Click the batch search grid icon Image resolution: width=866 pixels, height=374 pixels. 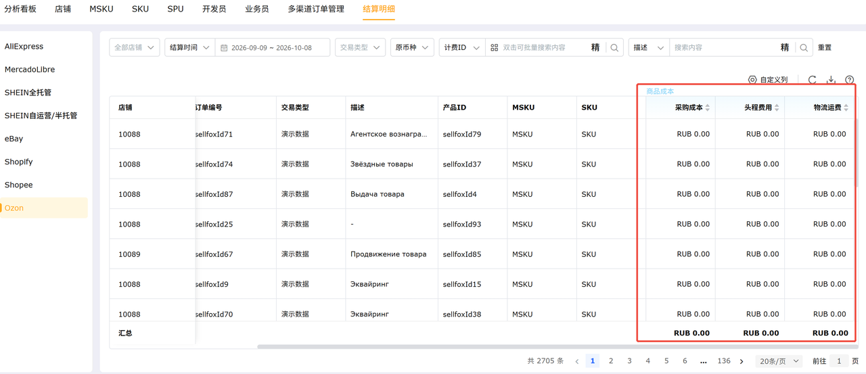click(x=495, y=47)
